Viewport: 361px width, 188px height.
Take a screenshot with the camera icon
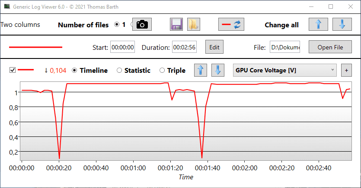142,24
